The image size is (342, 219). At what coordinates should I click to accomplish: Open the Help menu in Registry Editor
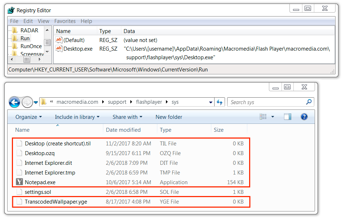point(86,21)
